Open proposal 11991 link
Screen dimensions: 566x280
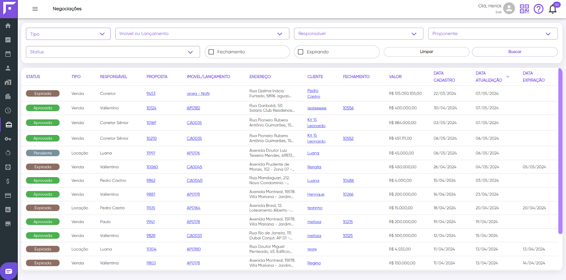(151, 153)
